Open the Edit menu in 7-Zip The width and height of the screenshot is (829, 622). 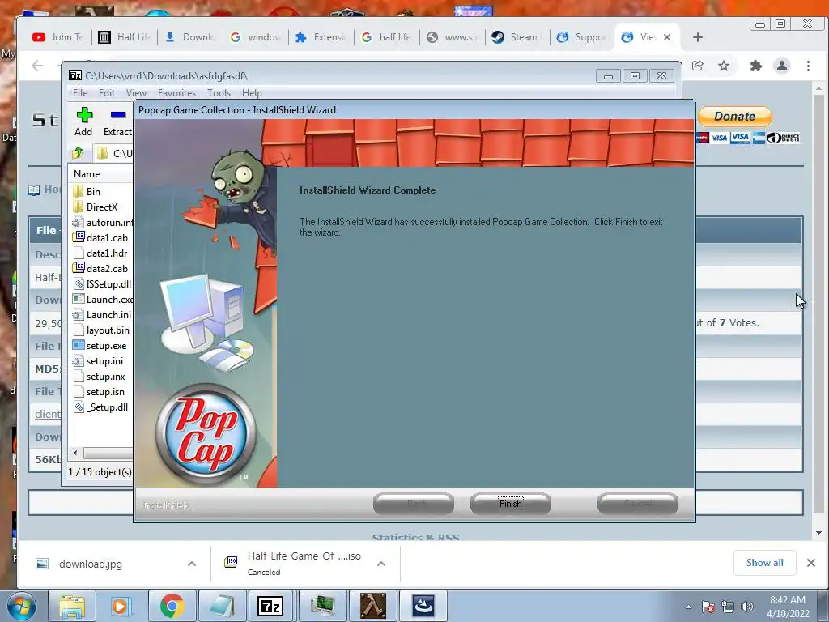[x=106, y=92]
